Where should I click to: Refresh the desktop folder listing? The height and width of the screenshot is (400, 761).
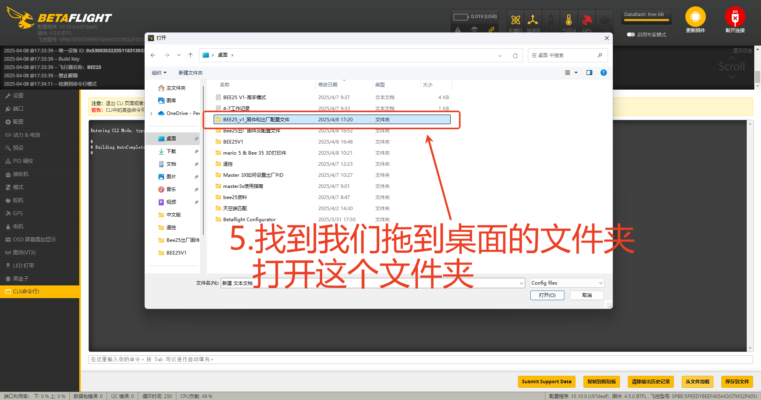pyautogui.click(x=515, y=56)
